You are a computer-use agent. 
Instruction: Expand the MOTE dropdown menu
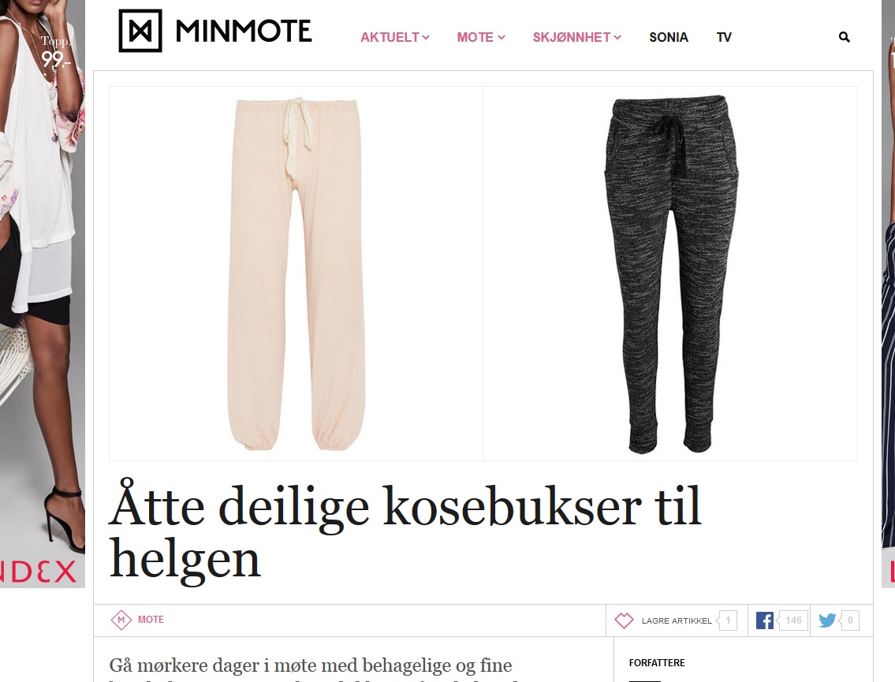click(x=480, y=37)
